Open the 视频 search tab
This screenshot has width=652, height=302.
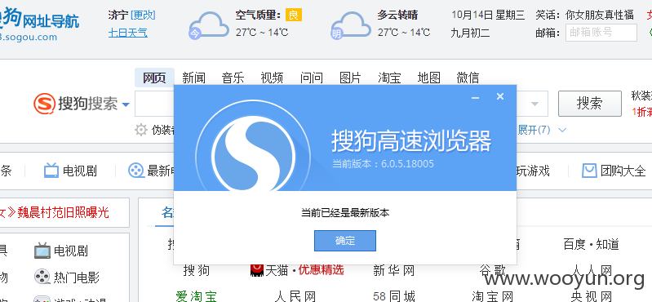pyautogui.click(x=272, y=78)
